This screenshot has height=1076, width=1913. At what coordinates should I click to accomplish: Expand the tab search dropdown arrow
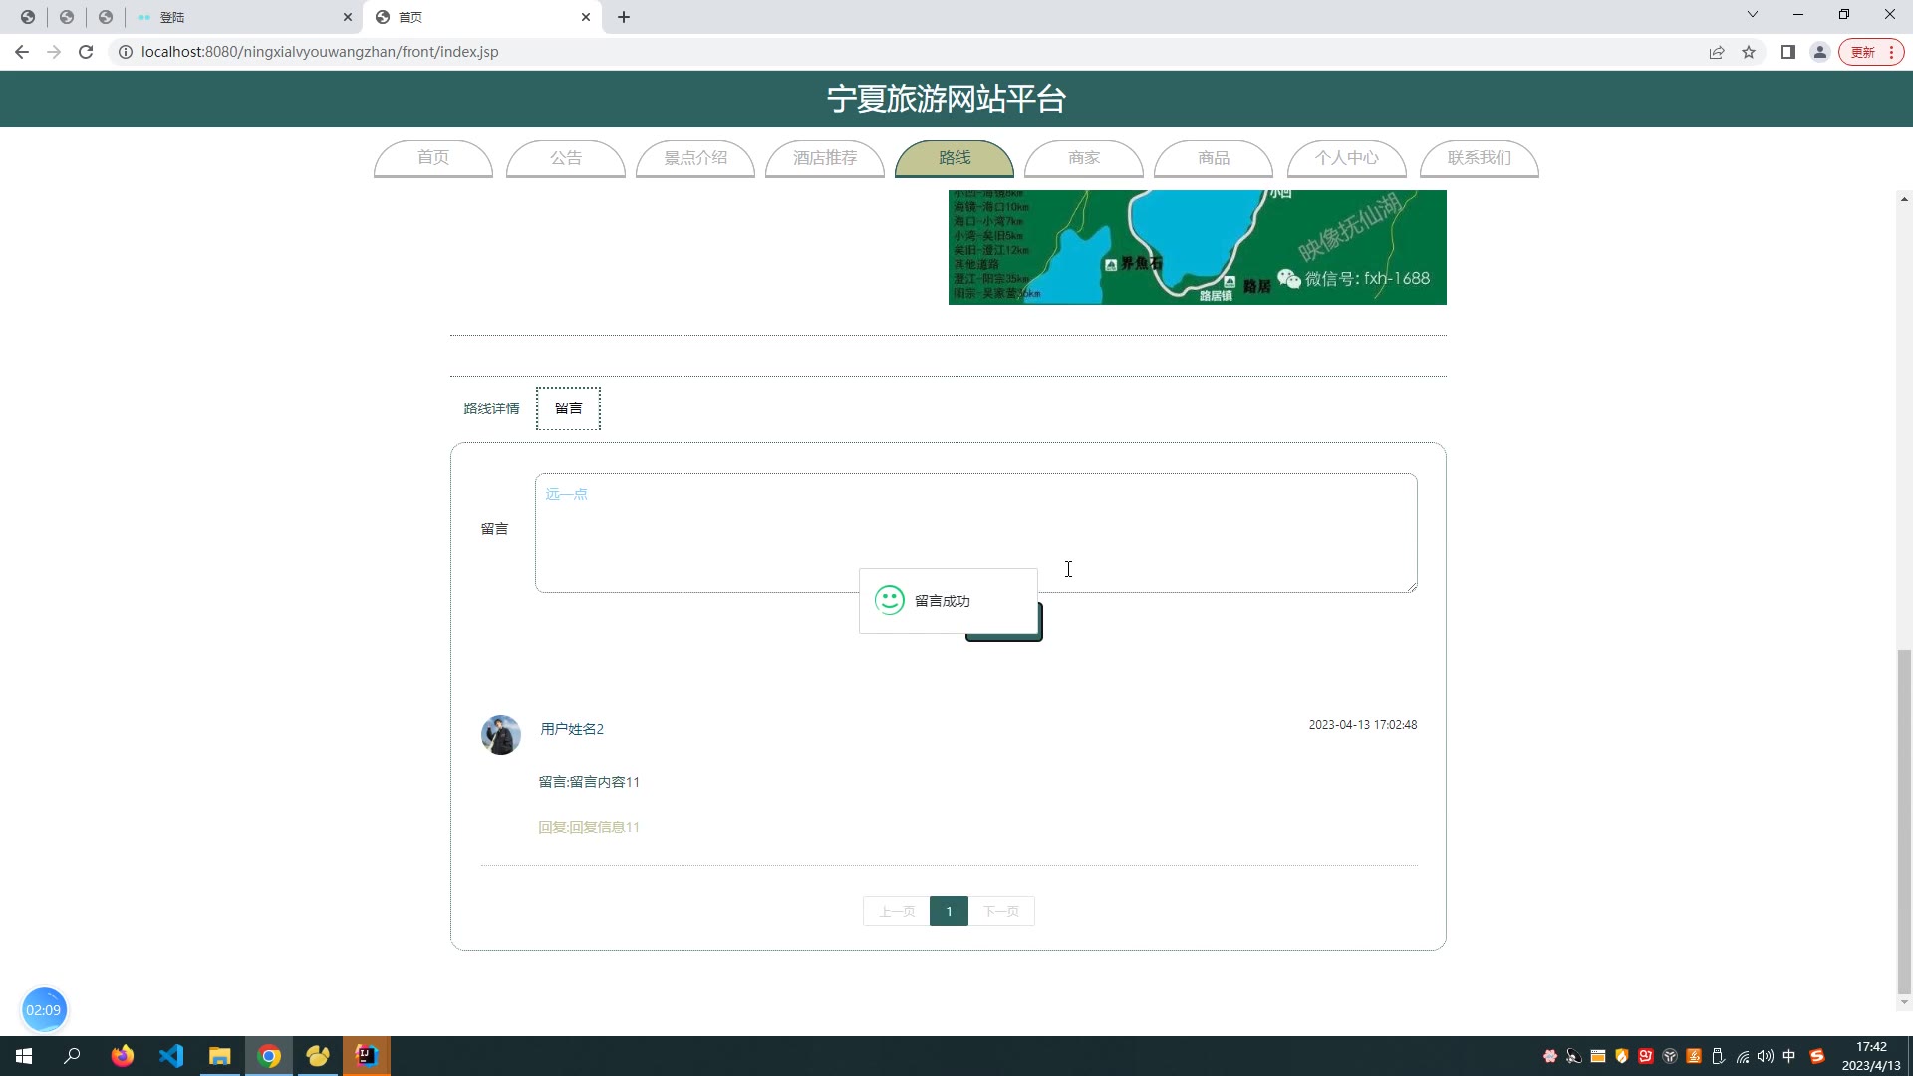point(1753,15)
